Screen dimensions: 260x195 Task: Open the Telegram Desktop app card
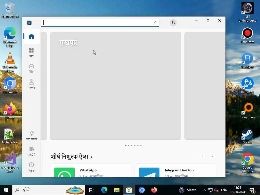coord(176,170)
